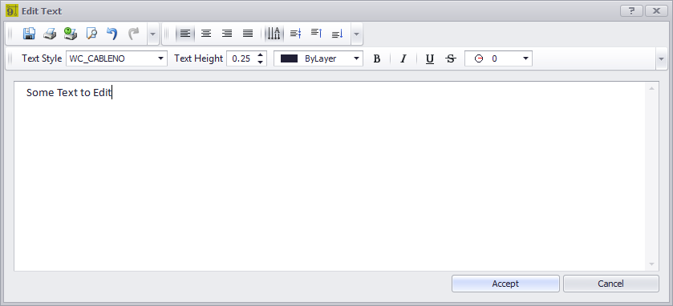
Task: Click the rotation angle circle icon
Action: [x=479, y=58]
